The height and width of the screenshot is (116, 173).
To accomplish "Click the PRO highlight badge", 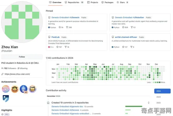I will click(7, 114).
